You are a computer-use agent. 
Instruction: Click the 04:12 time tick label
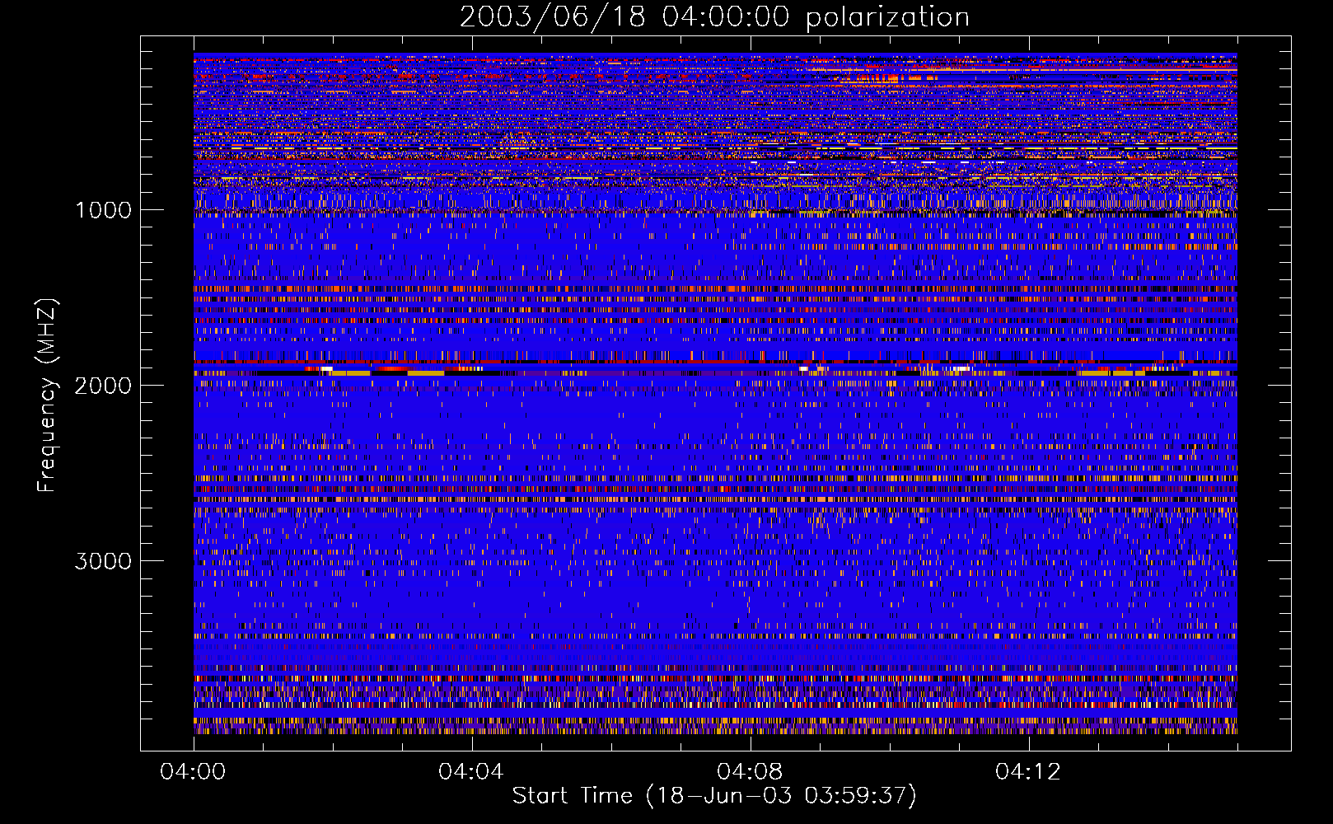[1028, 771]
